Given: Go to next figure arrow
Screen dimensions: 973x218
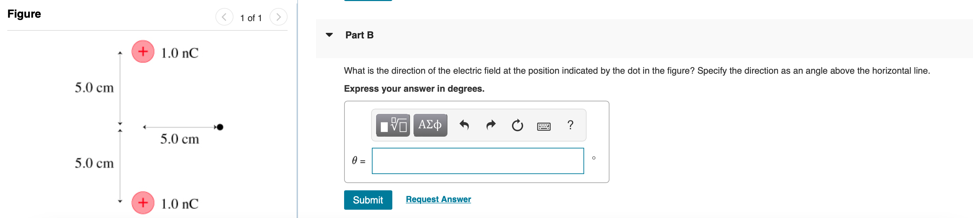Looking at the screenshot, I should pos(279,17).
